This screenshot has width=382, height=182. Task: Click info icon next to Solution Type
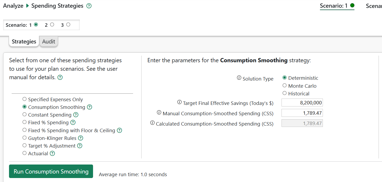tap(239, 78)
